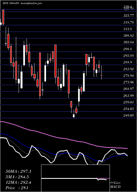Viewport: 137px width, 192px height.
Task: Click the 12MA : 282.4 readout
Action: click(x=18, y=182)
